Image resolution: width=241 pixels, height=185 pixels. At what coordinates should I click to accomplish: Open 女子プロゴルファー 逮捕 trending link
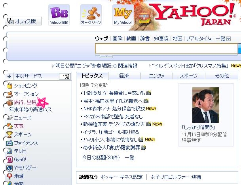(176, 177)
